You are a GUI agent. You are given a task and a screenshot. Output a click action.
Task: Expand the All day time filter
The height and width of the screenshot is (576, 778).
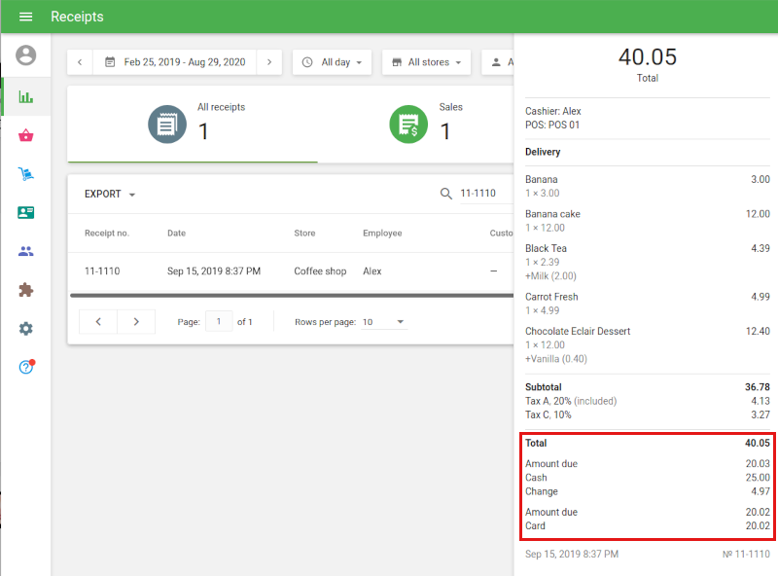pyautogui.click(x=334, y=62)
